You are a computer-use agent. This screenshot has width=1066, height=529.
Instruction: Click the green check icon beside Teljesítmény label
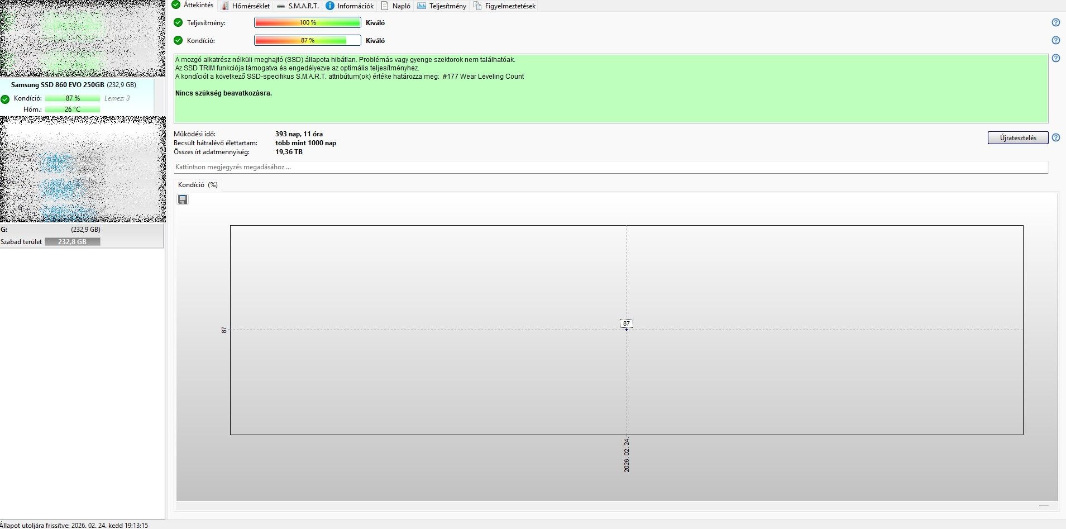click(x=178, y=23)
